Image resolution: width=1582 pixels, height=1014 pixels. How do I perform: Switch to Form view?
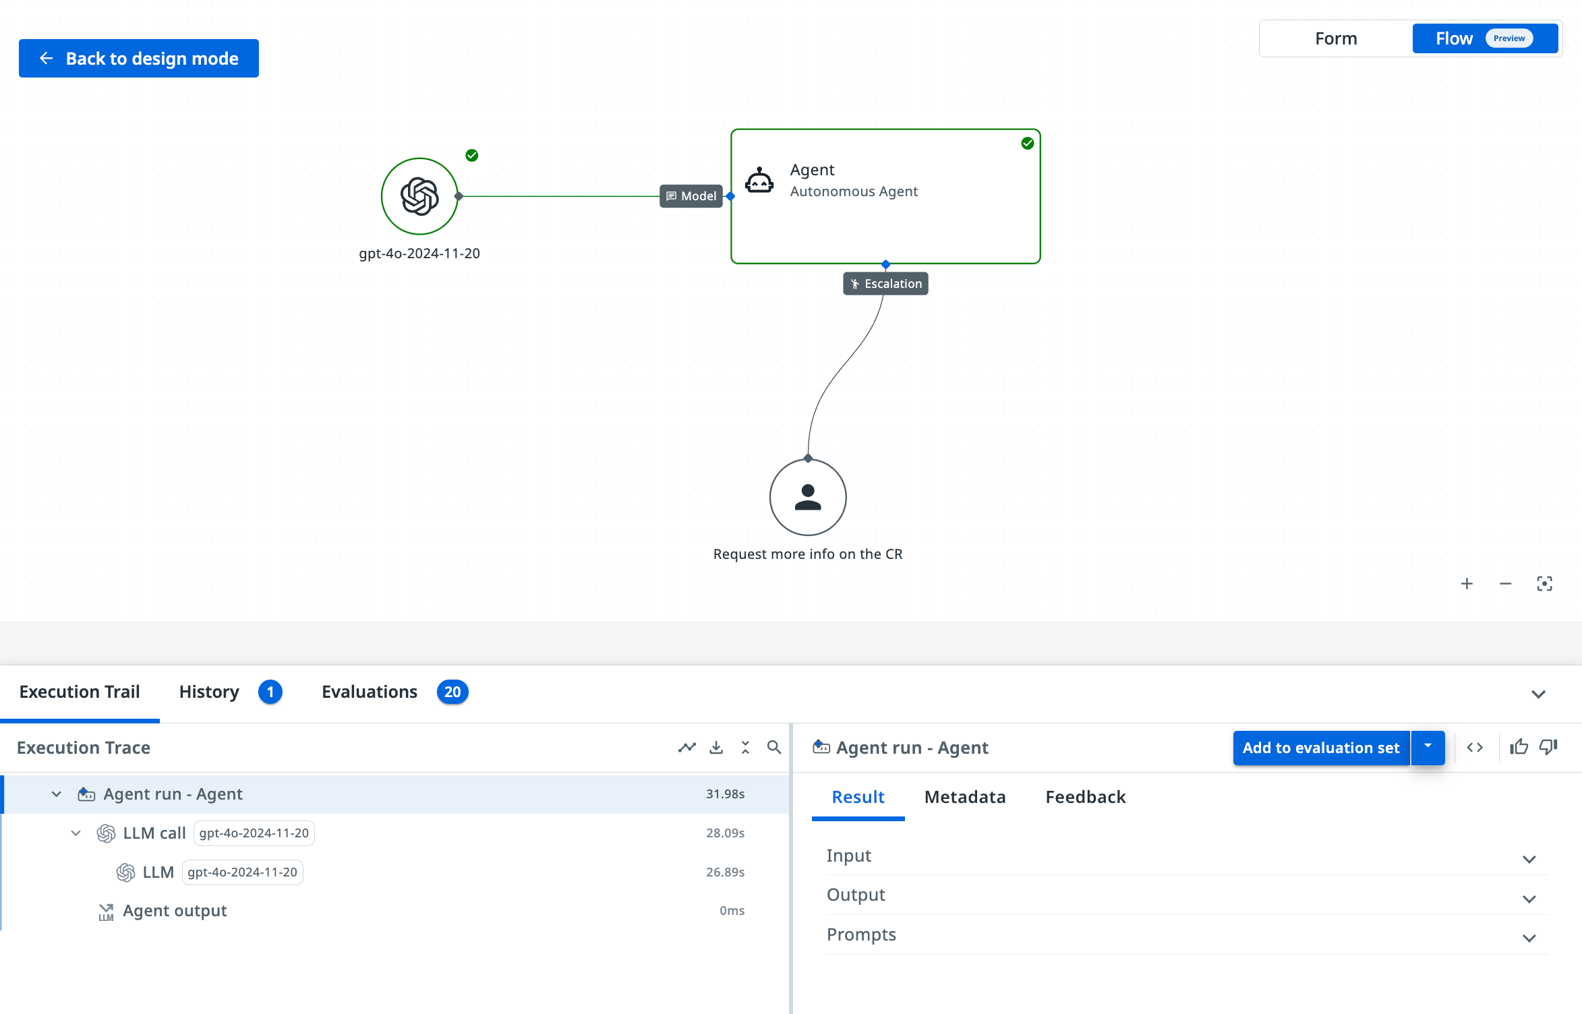pyautogui.click(x=1336, y=38)
